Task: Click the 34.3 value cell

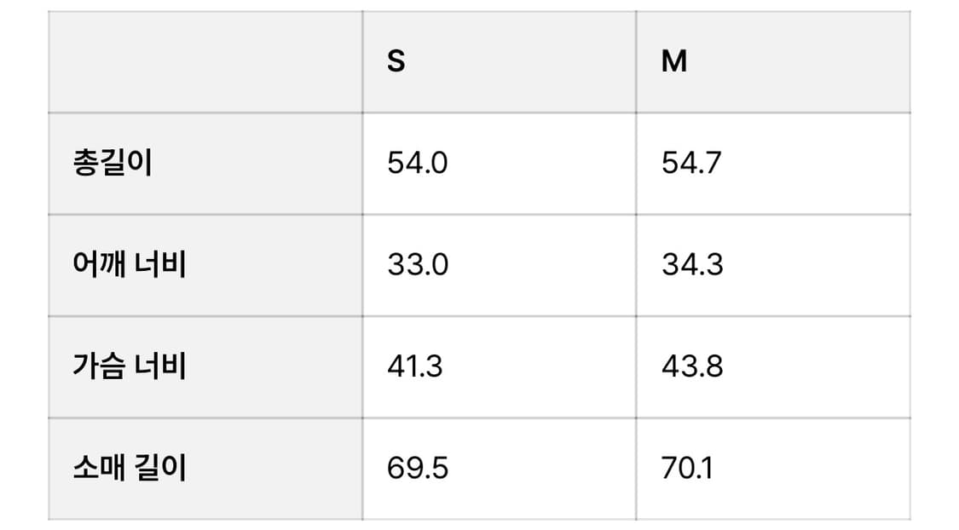Action: coord(691,264)
